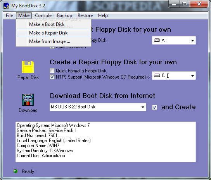
Task: Click the Download floppy icon
Action: click(28, 100)
